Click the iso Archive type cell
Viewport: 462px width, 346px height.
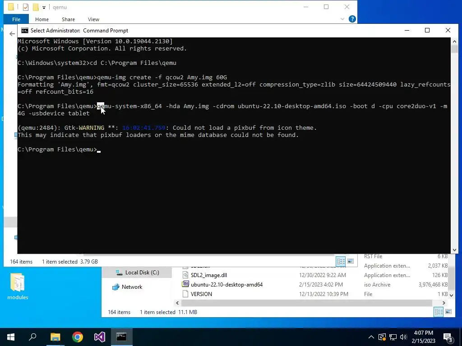[x=377, y=285]
